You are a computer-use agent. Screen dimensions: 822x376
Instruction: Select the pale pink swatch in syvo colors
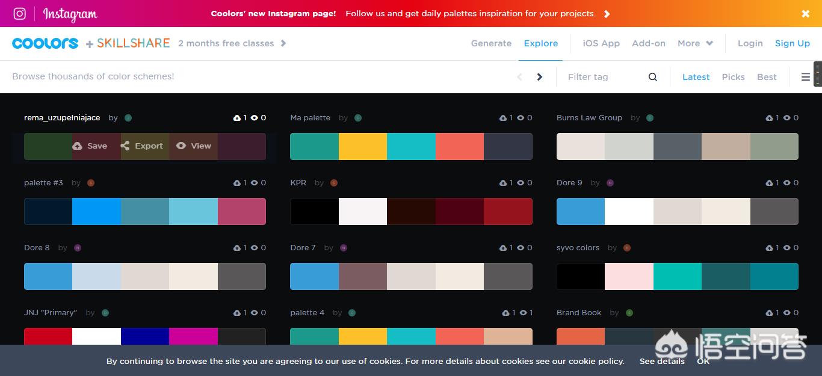(629, 277)
